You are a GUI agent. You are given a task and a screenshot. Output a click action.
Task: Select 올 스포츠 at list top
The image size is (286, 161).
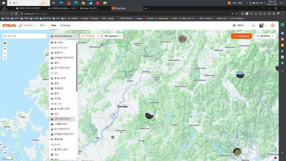point(62,42)
